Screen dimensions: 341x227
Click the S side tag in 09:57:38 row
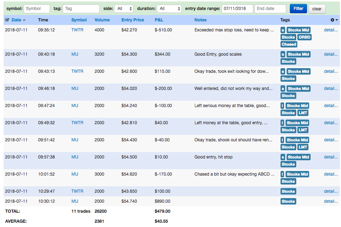point(283,157)
